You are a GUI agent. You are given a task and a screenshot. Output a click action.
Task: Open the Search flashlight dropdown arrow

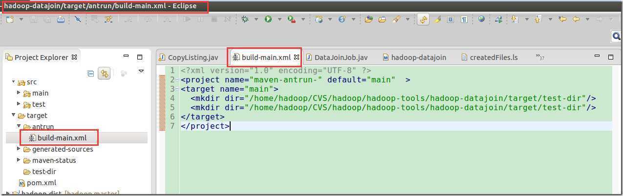coord(408,20)
